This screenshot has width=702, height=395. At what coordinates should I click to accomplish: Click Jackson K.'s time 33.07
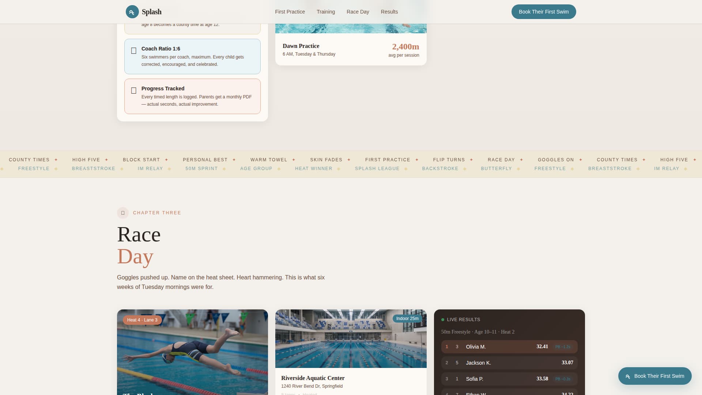pyautogui.click(x=567, y=363)
